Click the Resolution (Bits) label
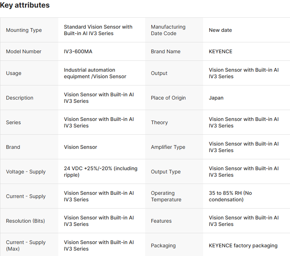The width and height of the screenshot is (290, 256). pos(25,221)
